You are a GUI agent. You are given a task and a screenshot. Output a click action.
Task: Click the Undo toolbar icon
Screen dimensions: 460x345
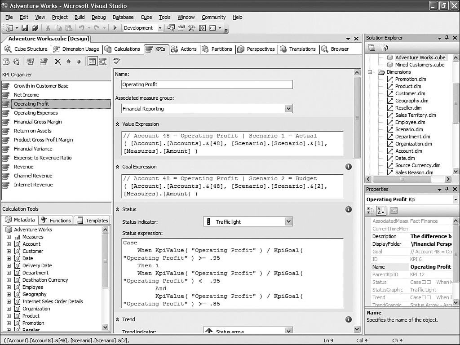click(82, 28)
